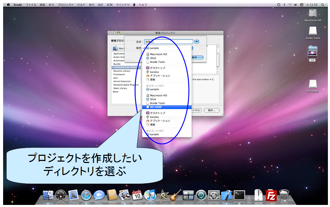
Task: Expand the save panel with blue arrow button
Action: pos(196,42)
